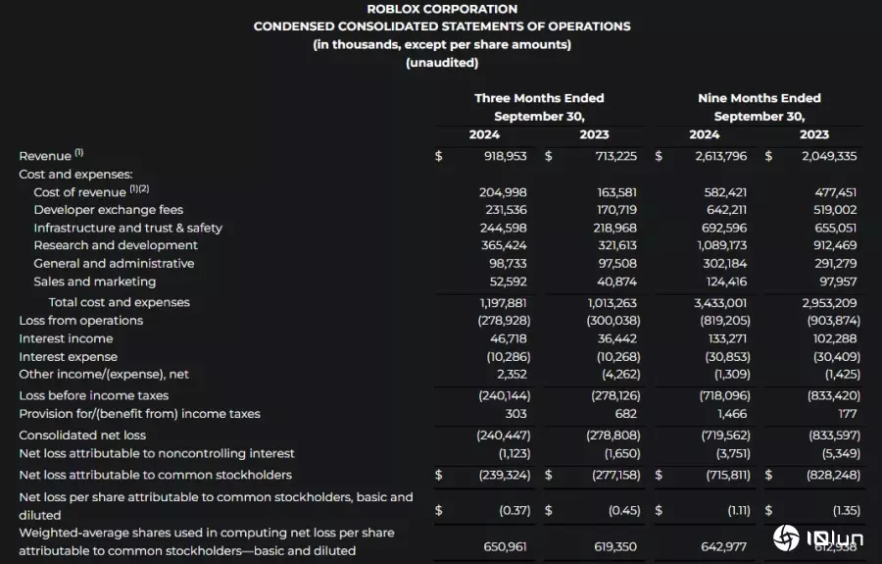The height and width of the screenshot is (564, 882).
Task: Click total cost value 1,197,881
Action: point(504,303)
